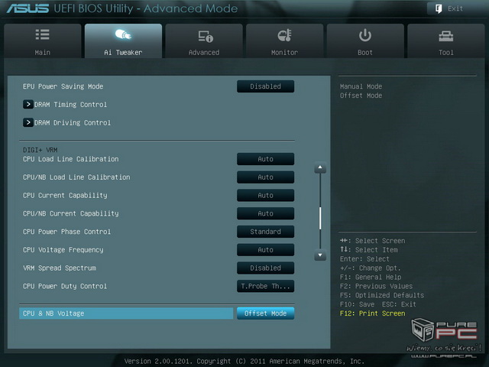Select CPU/NB Current Capability label
The image size is (489, 367).
71,213
